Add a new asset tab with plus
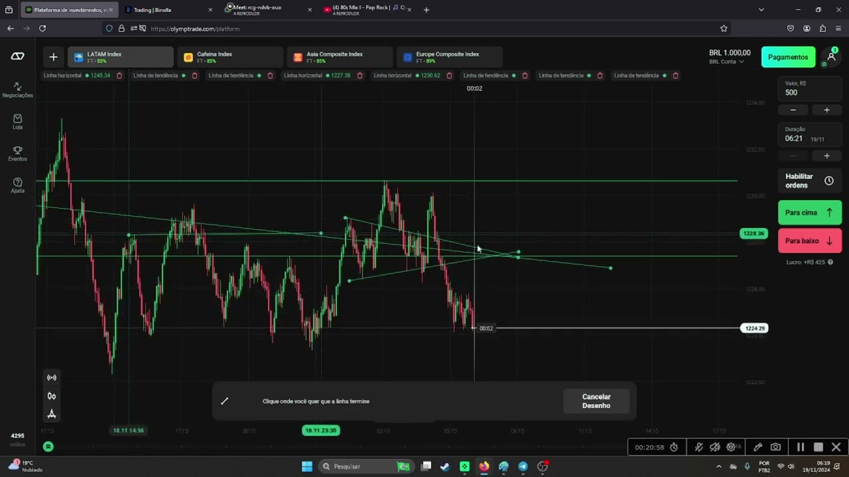849x477 pixels. click(x=54, y=57)
